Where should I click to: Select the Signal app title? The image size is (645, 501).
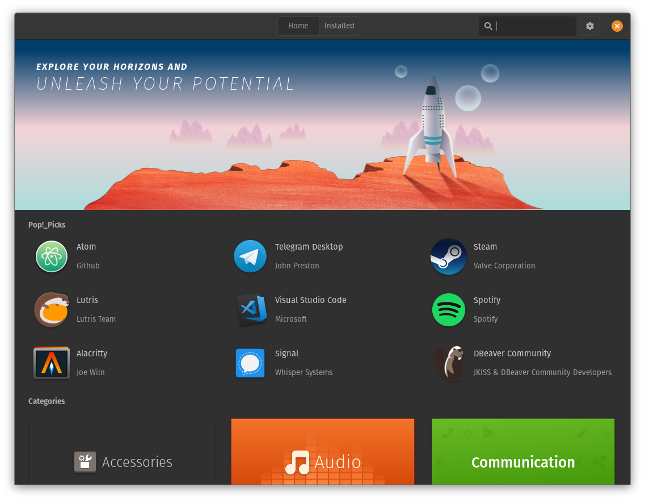tap(286, 353)
